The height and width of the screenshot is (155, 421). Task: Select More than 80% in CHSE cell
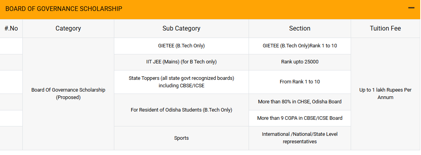coord(300,102)
